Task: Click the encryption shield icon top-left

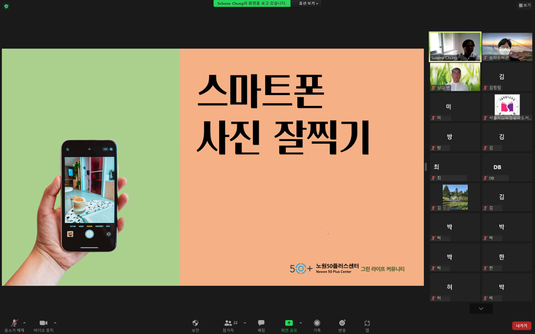Action: tap(6, 6)
